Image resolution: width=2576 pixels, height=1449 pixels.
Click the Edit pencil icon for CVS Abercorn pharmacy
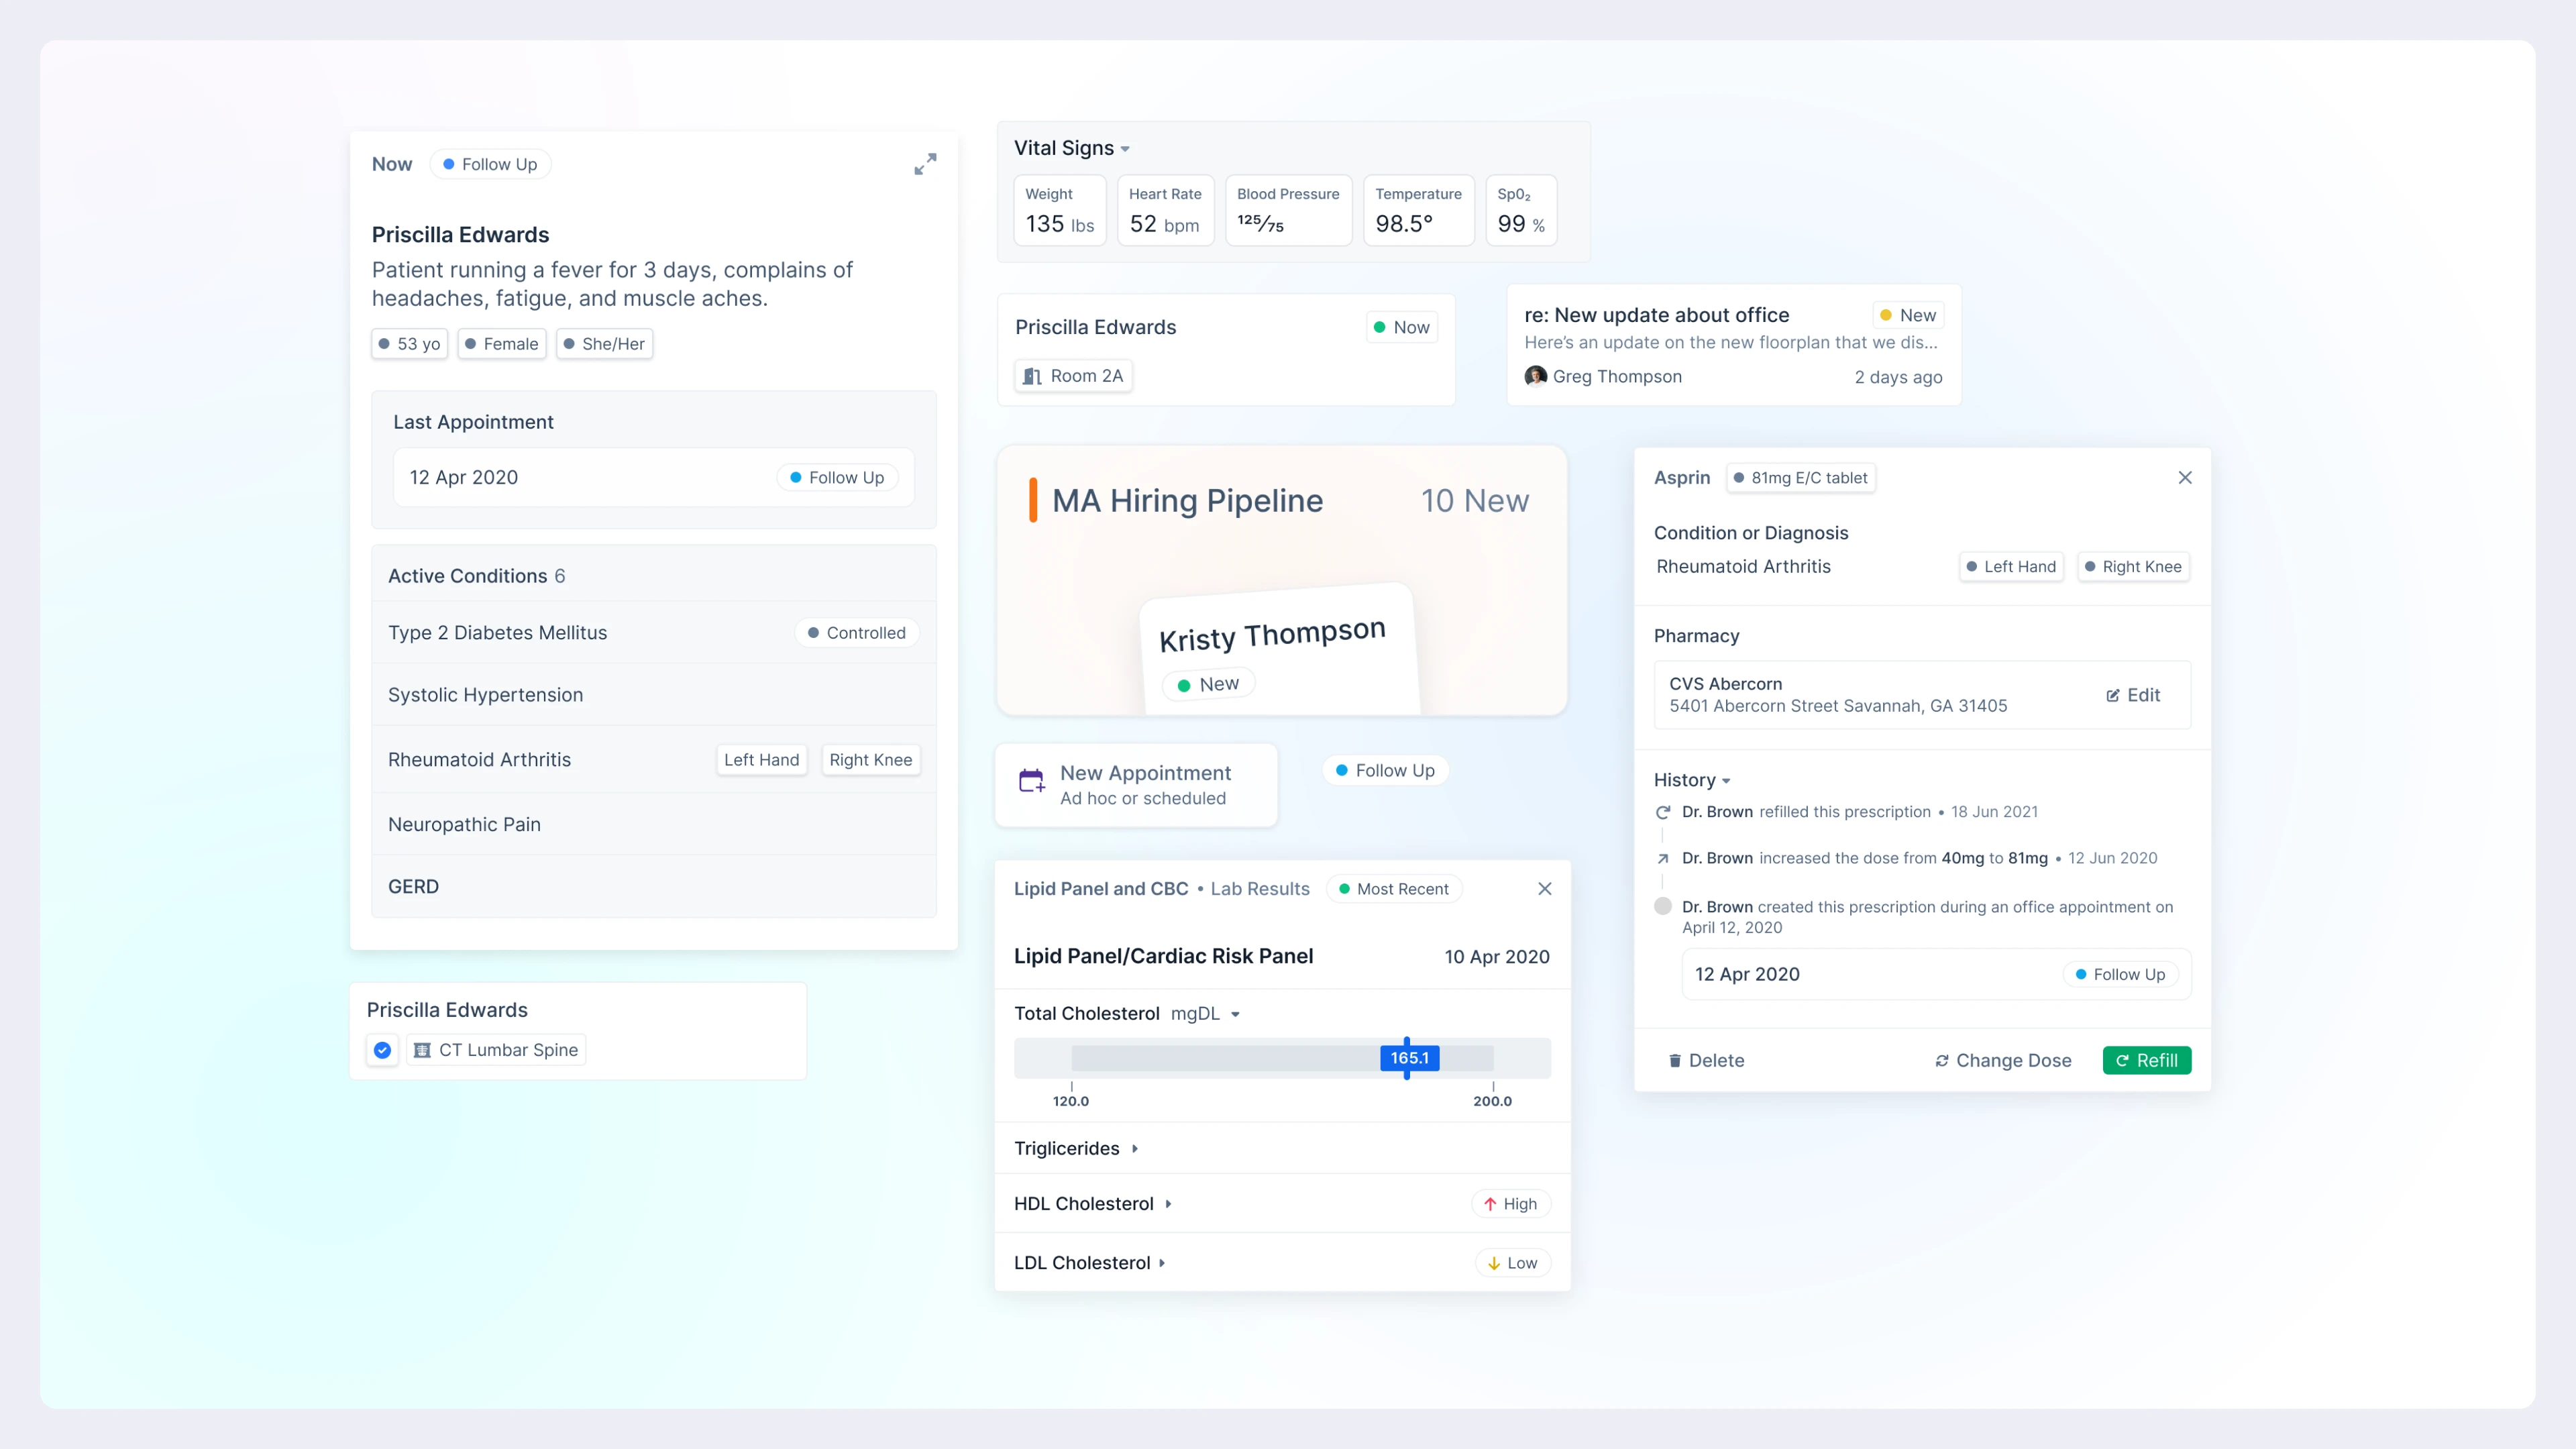click(x=2112, y=695)
